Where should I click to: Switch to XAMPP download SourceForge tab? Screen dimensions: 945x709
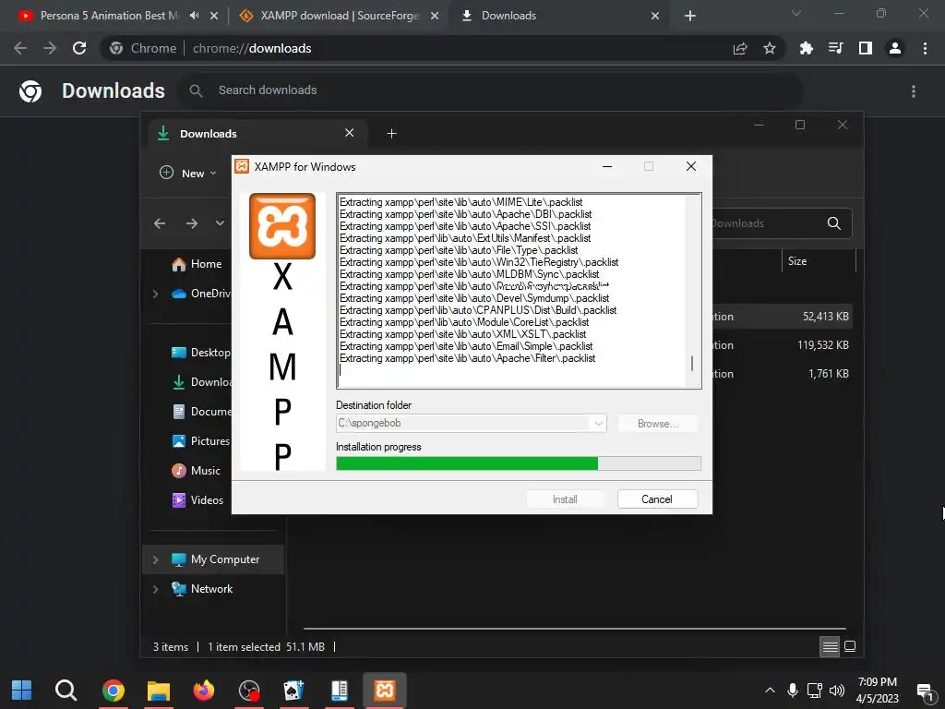(x=340, y=16)
